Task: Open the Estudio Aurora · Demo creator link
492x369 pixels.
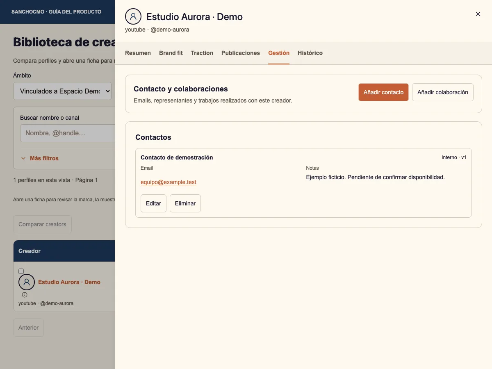Action: point(69,282)
